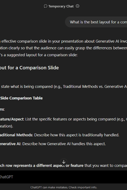Click the 'ChatGPT can make mistakes' disclaimer text
Viewport: 127px width, 190px height.
[64, 187]
